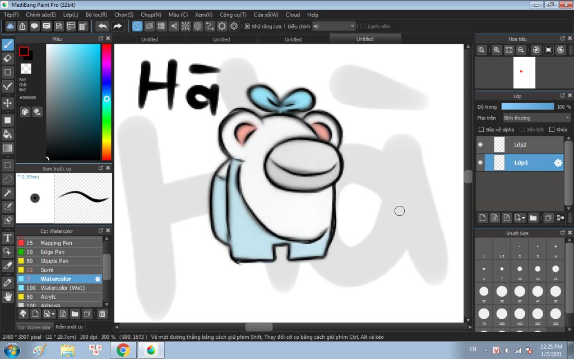This screenshot has width=574, height=359.
Task: Select the Eraser tool
Action: point(8,58)
